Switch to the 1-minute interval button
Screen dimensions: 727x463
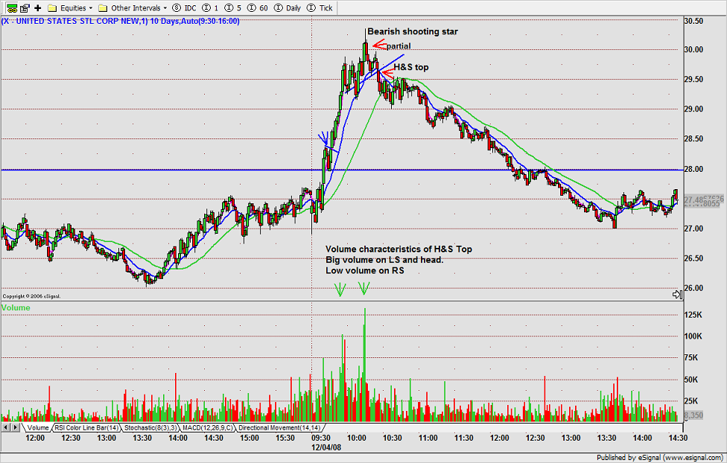point(211,8)
